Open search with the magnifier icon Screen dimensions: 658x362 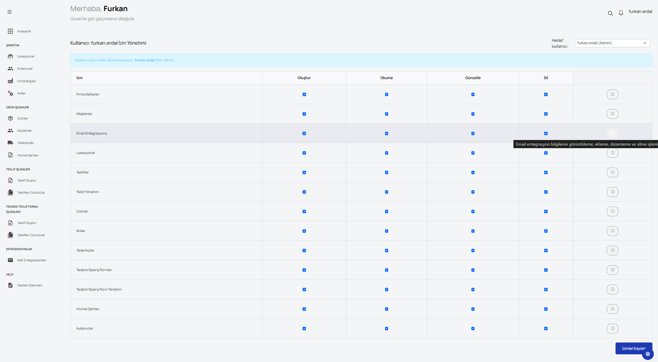coord(610,13)
